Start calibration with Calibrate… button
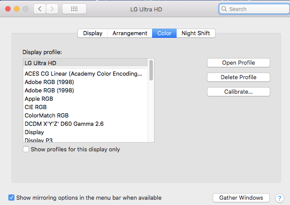The image size is (290, 205). click(x=239, y=92)
